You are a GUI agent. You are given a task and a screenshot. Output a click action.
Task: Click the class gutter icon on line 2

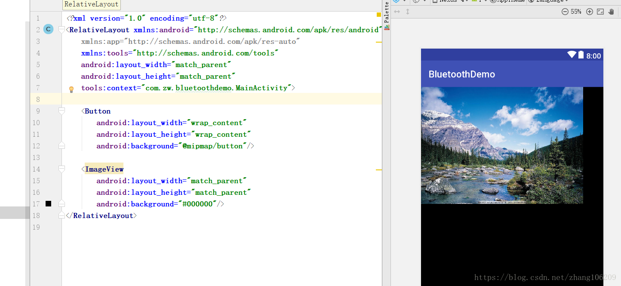(49, 29)
